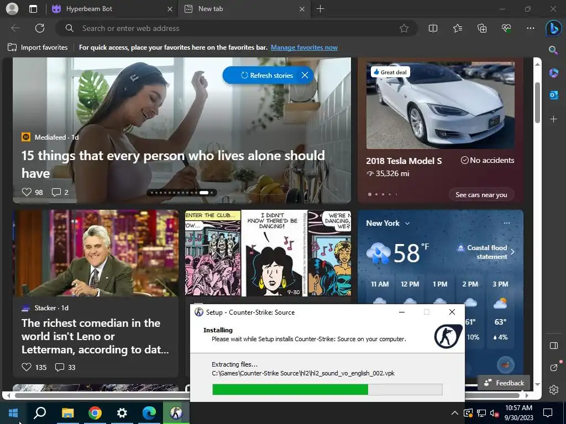Screen dimensions: 566x424
Task: Focus the Search or enter web address bar
Action: pos(237,28)
